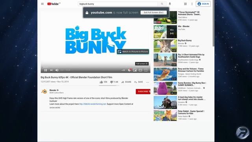Viewport: 252px width, 142px height.
Task: Open TheCGBros channel name
Action: pos(182,17)
